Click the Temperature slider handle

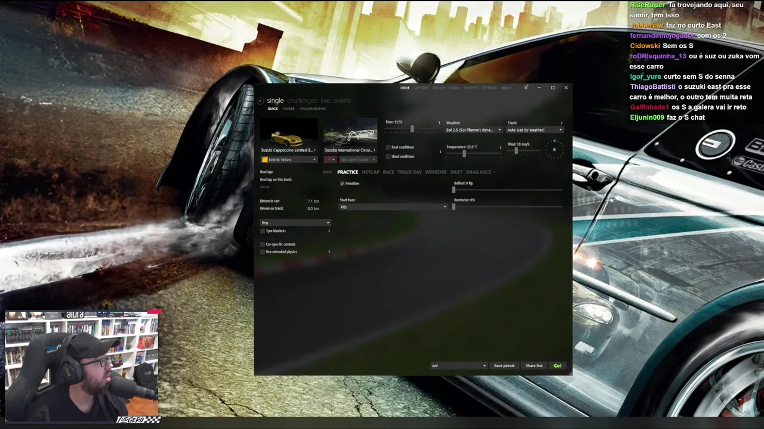coord(464,153)
